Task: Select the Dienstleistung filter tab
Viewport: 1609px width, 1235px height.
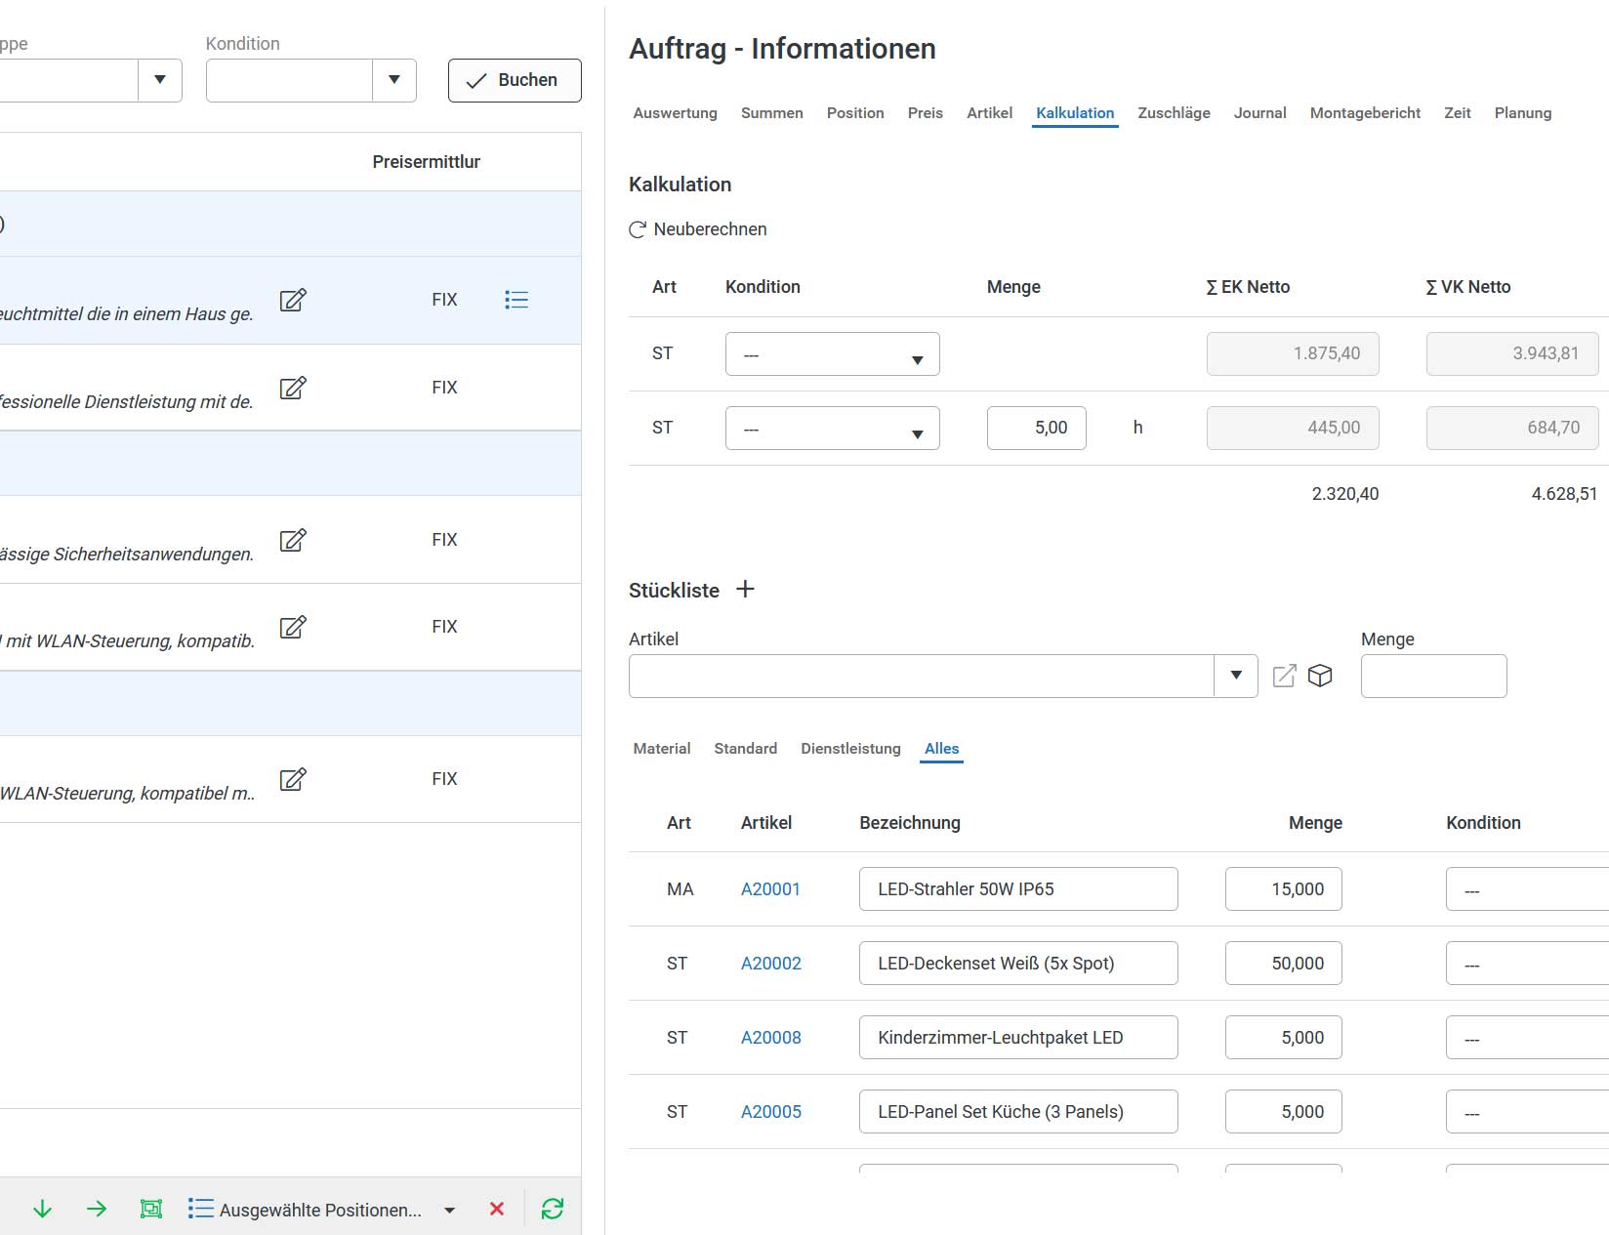Action: point(850,749)
